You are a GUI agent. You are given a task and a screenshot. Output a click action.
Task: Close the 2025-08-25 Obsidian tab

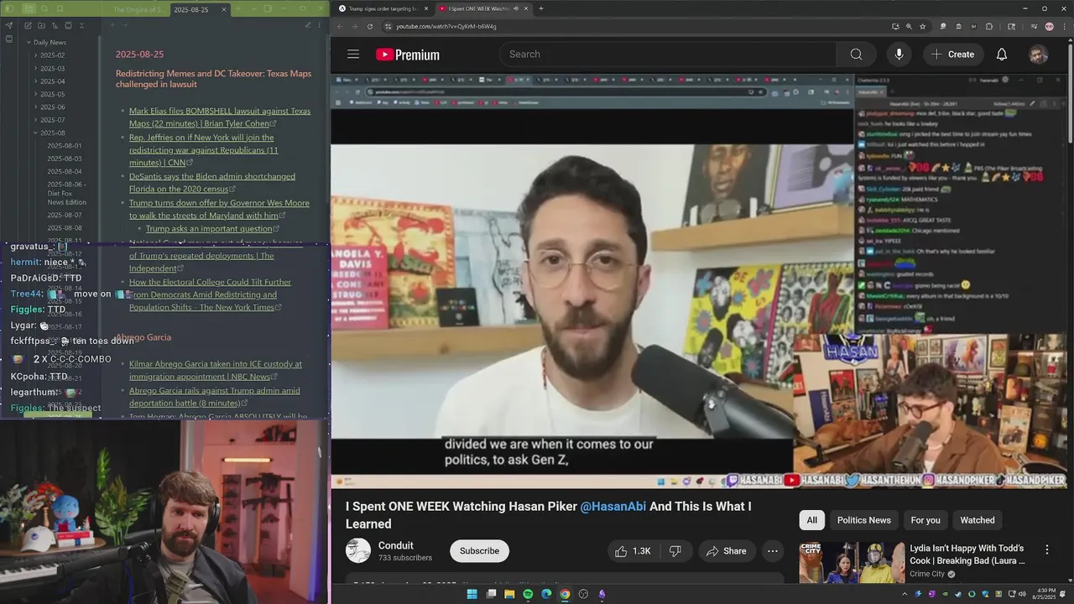(224, 10)
